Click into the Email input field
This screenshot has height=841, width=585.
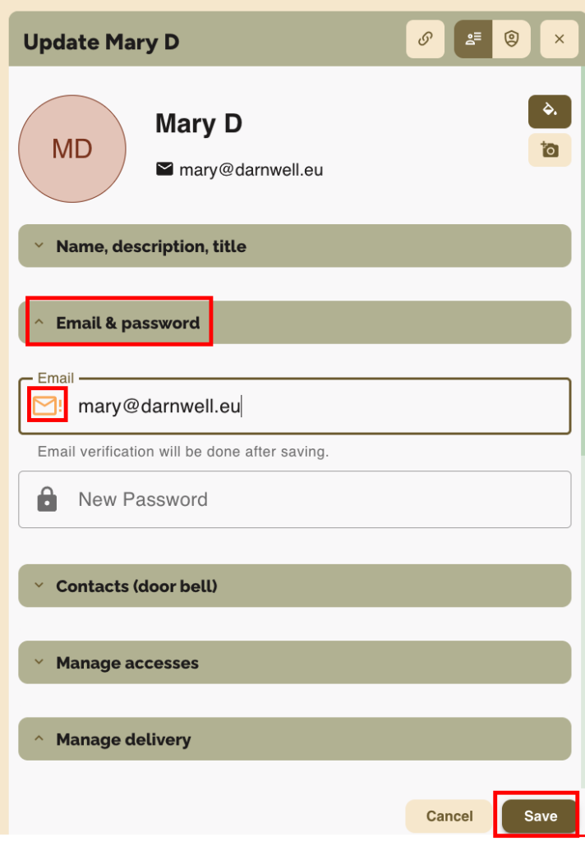[x=320, y=406]
